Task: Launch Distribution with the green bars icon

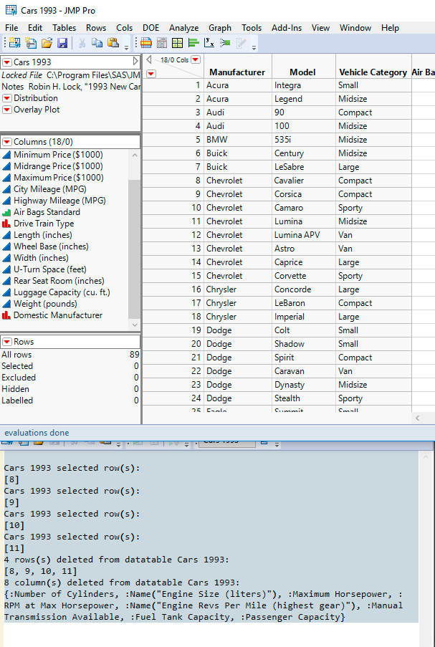Action: [193, 43]
